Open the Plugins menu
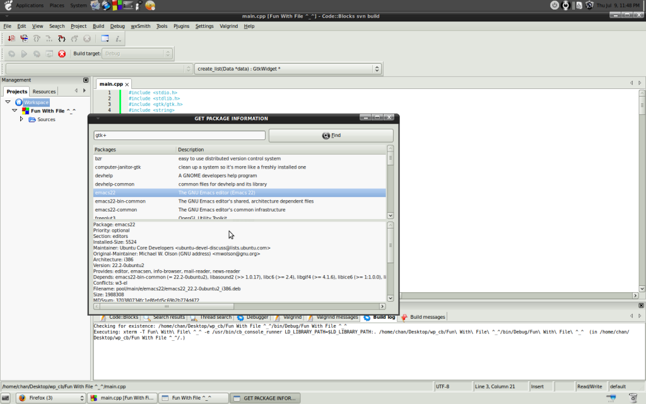This screenshot has width=646, height=404. coord(181,27)
